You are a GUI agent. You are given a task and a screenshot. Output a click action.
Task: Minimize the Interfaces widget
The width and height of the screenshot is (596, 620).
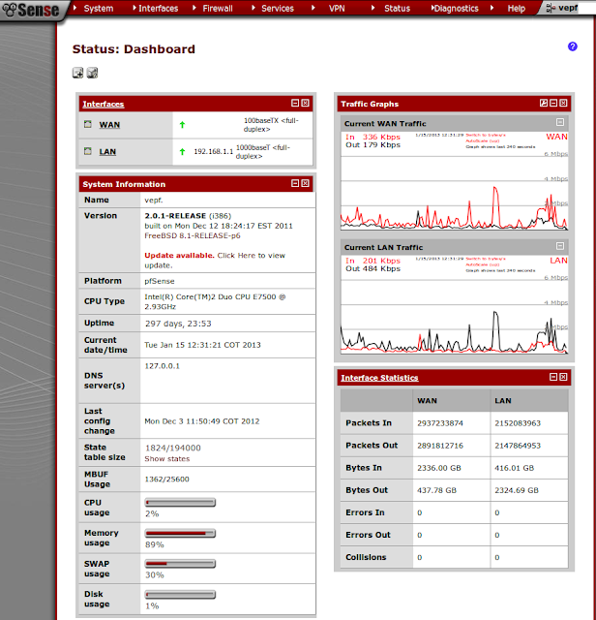(x=295, y=104)
